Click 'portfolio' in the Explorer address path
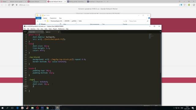The image size is (196, 110). point(74,21)
